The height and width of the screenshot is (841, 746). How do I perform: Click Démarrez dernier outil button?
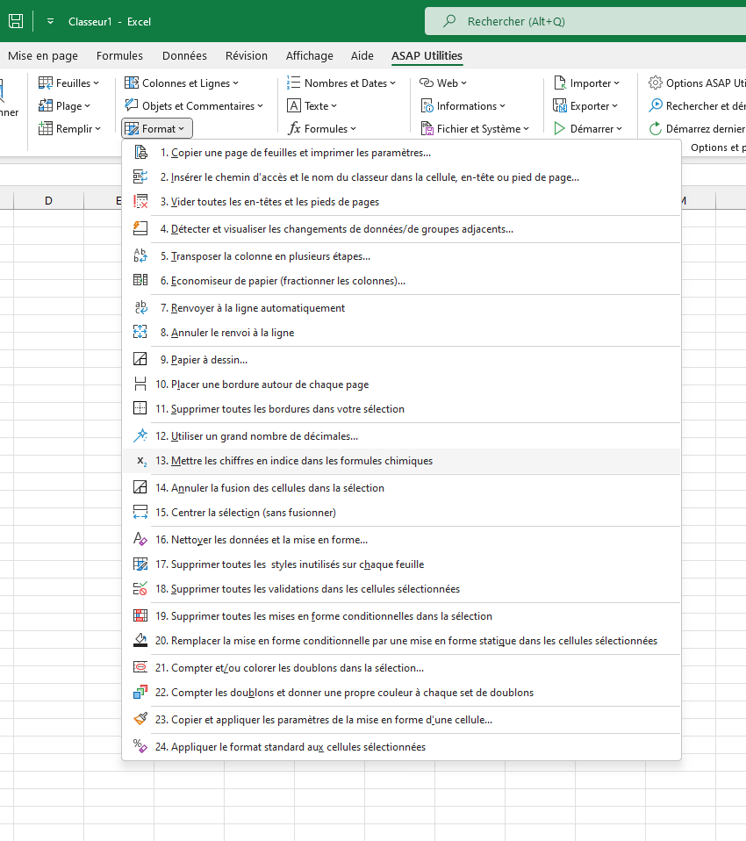697,129
